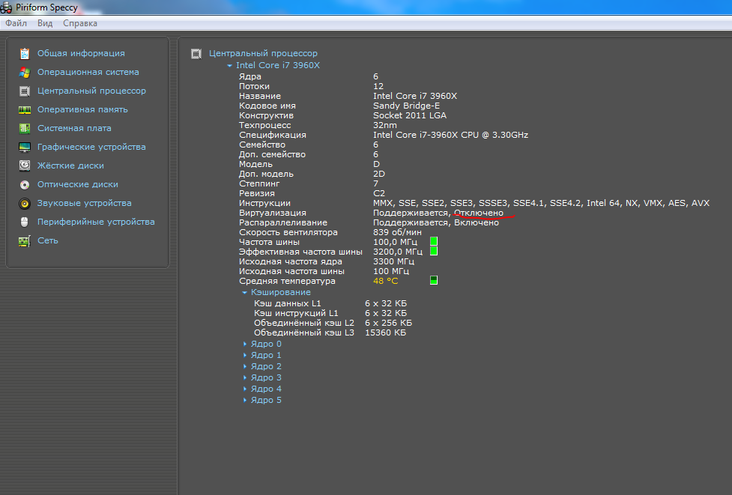Click the Оптические диски disc icon
The image size is (732, 495).
(25, 185)
